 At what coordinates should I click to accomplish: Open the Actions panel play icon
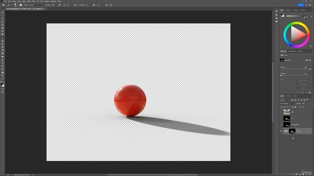pos(277,15)
